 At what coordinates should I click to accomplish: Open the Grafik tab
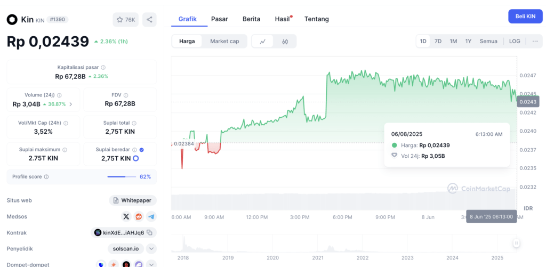[188, 19]
